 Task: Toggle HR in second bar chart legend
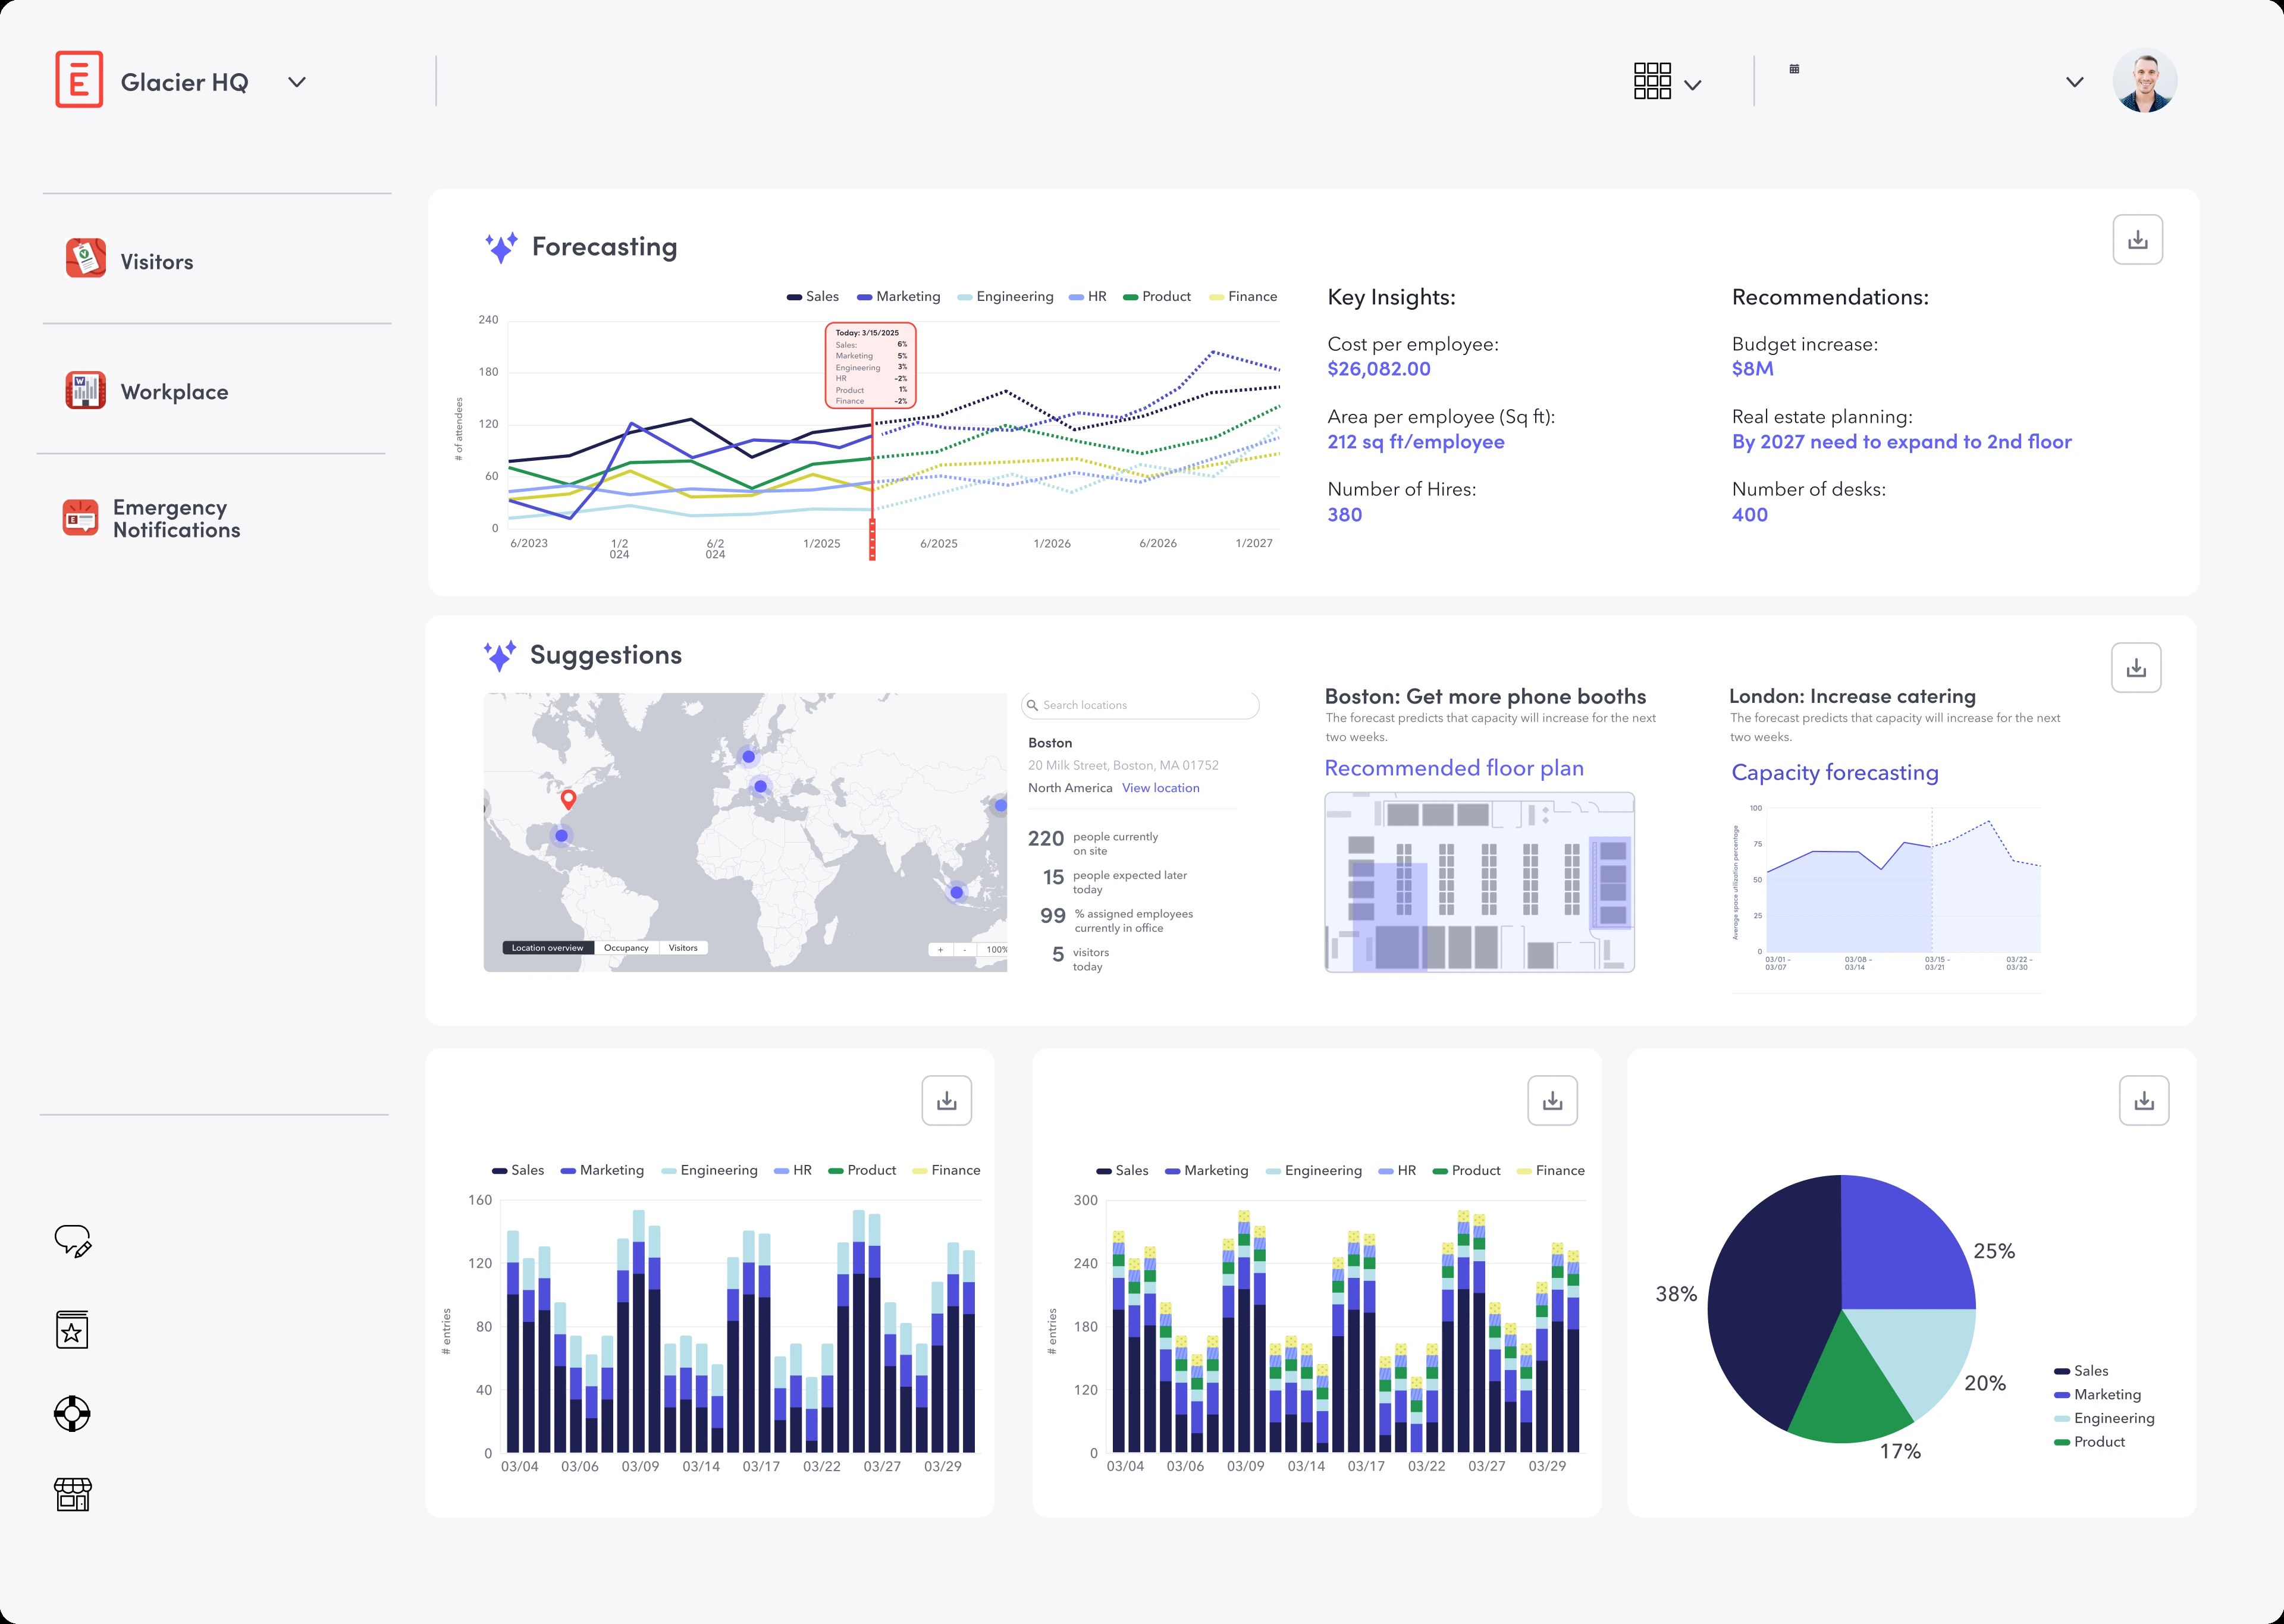tap(1397, 1170)
